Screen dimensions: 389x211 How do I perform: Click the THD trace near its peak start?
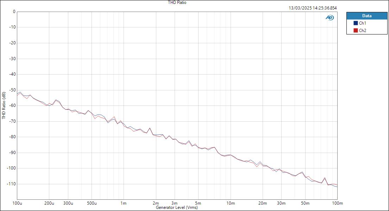coord(20,92)
